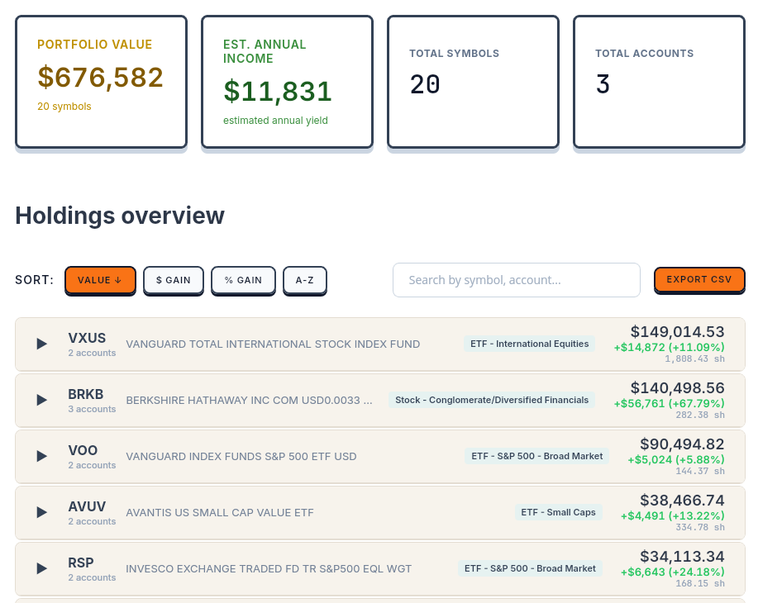The height and width of the screenshot is (603, 758).
Task: Select the ETF - International Equities tag
Action: pos(529,344)
